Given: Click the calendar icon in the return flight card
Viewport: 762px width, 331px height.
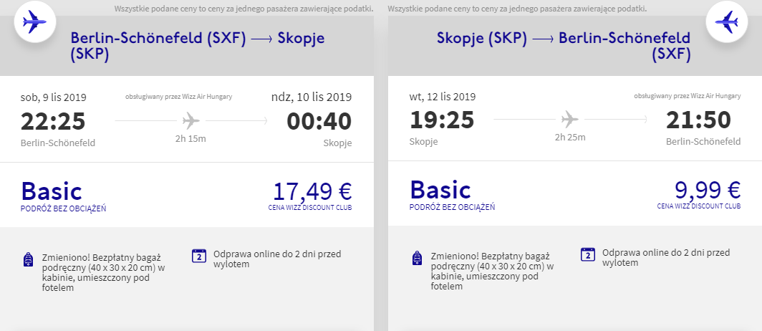Looking at the screenshot, I should point(588,255).
